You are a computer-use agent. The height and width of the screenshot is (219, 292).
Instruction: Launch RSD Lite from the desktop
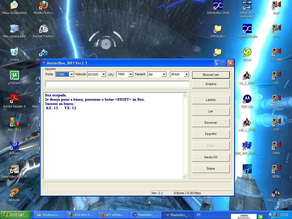point(247,99)
